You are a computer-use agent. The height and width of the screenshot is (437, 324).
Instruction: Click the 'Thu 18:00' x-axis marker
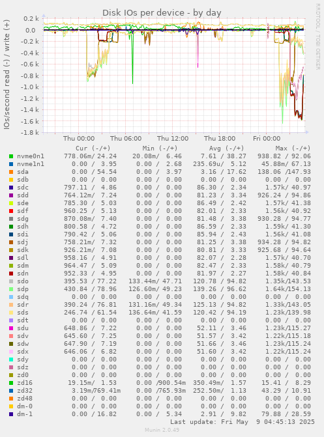click(x=220, y=139)
